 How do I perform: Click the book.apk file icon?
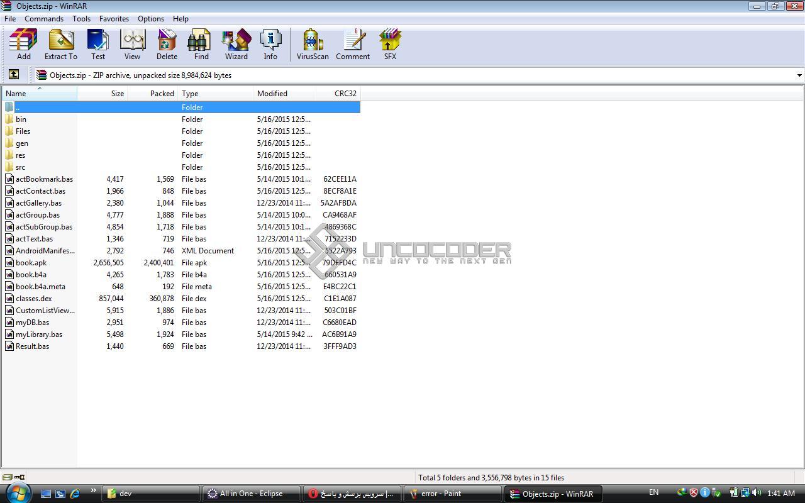tap(9, 262)
